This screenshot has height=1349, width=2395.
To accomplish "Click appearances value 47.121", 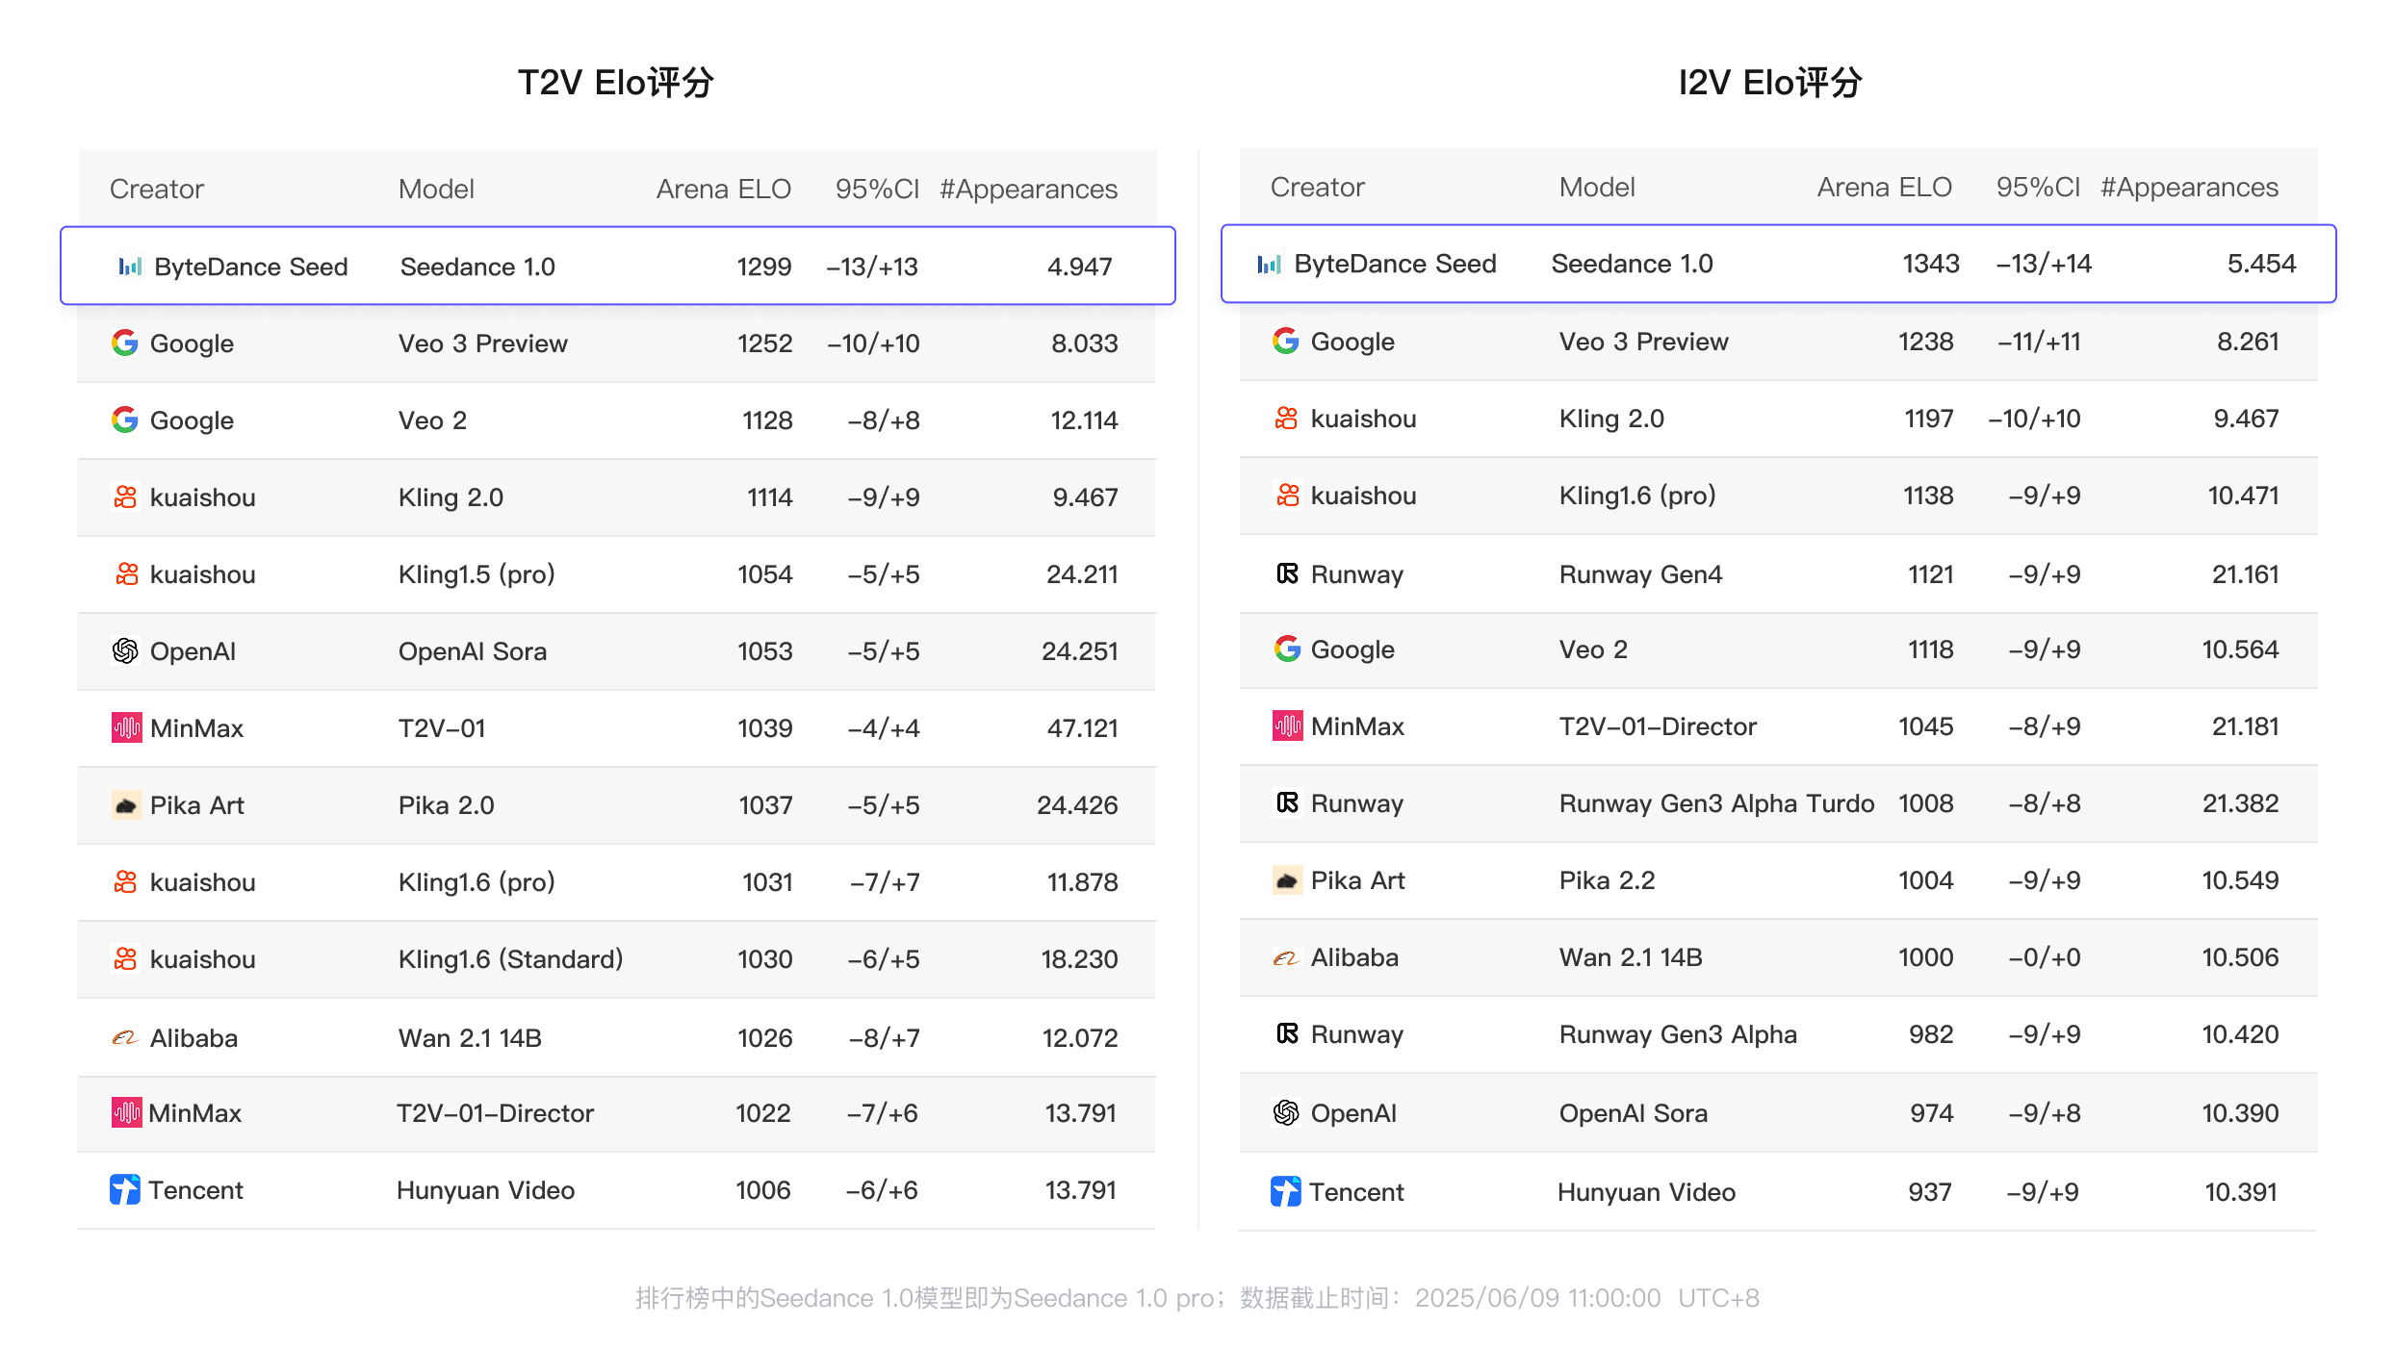I will pos(1082,728).
